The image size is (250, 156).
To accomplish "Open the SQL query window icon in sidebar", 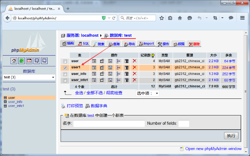I will [29, 61].
